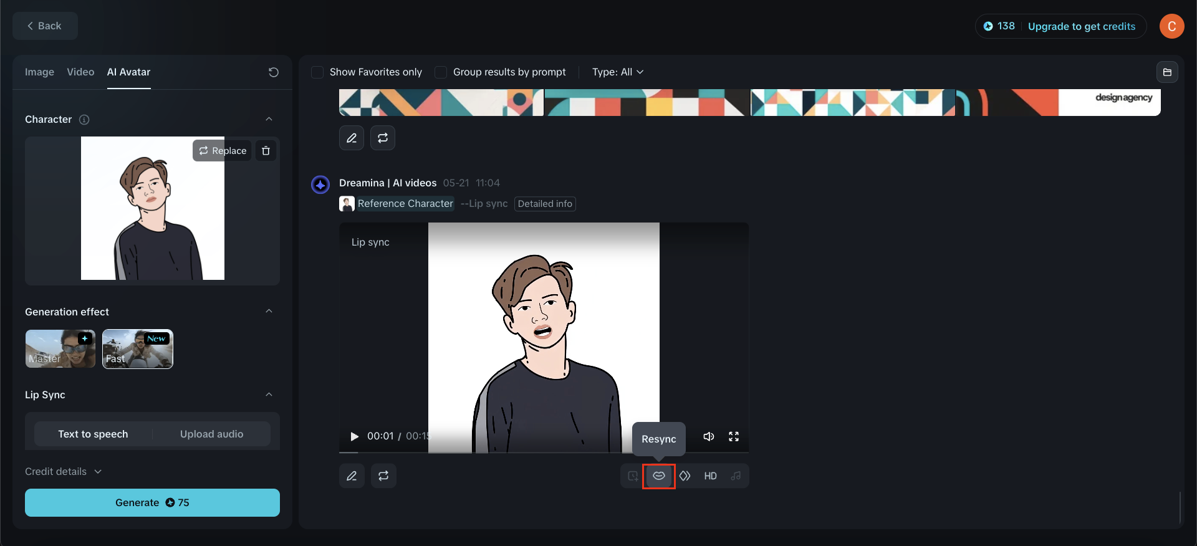Click the Reference Character tag
Image resolution: width=1197 pixels, height=546 pixels.
coord(405,204)
